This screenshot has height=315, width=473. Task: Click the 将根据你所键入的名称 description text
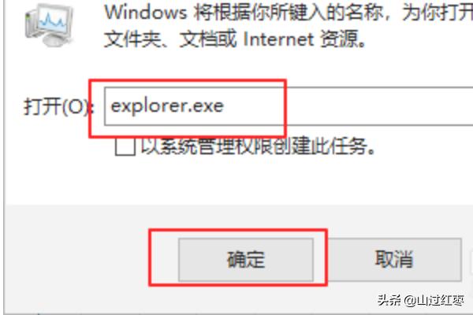pos(288,13)
